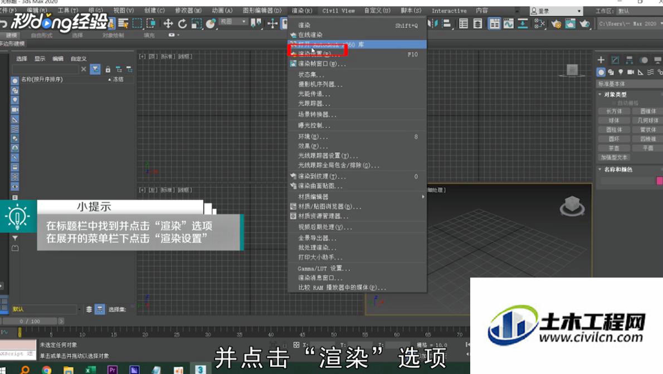Click the Select by Name icon
The height and width of the screenshot is (374, 663).
tap(123, 24)
